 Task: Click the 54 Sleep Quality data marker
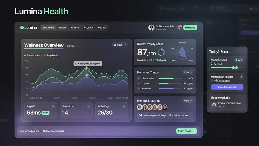point(87,75)
